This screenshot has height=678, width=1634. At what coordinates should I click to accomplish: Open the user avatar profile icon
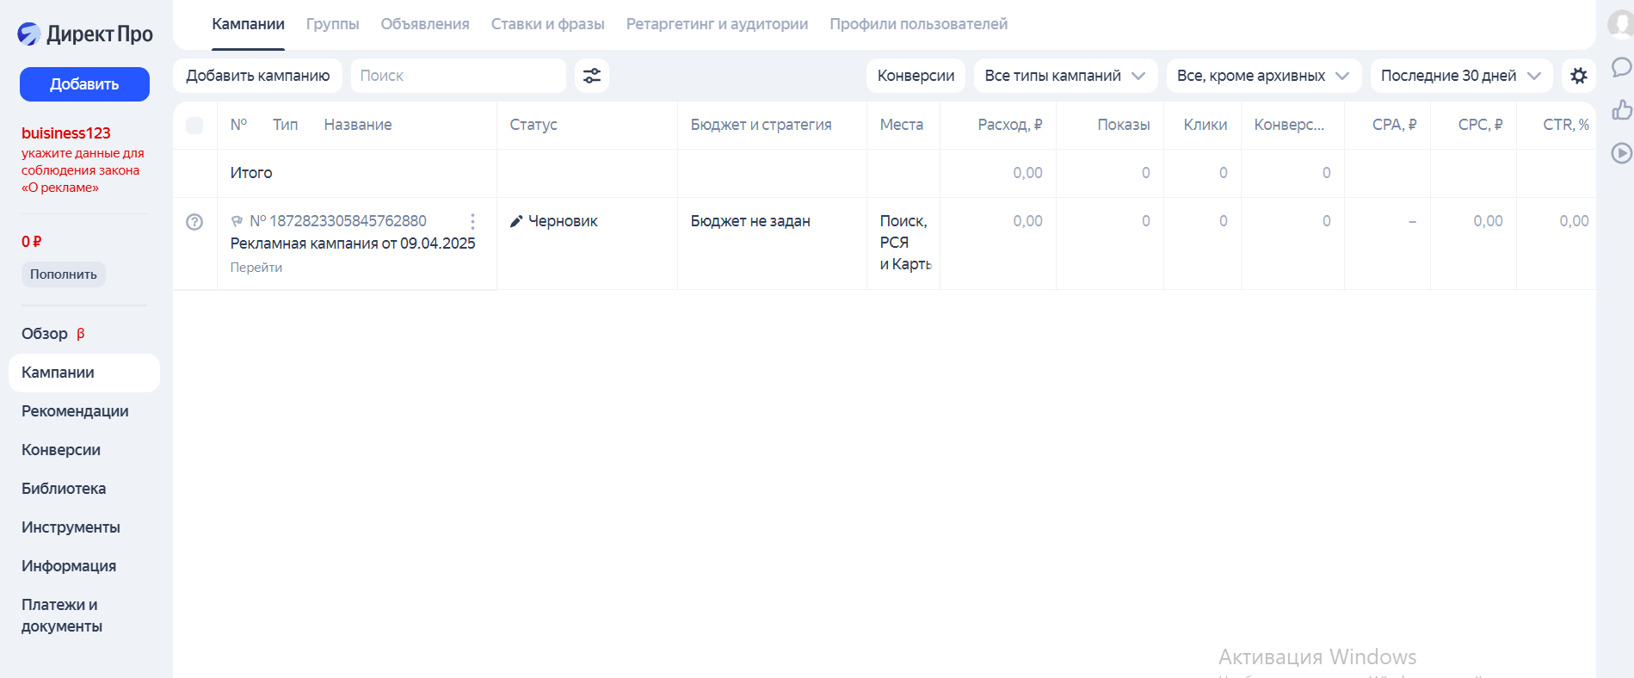1621,24
